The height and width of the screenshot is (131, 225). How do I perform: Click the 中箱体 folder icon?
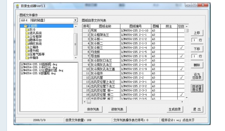tap(27, 58)
